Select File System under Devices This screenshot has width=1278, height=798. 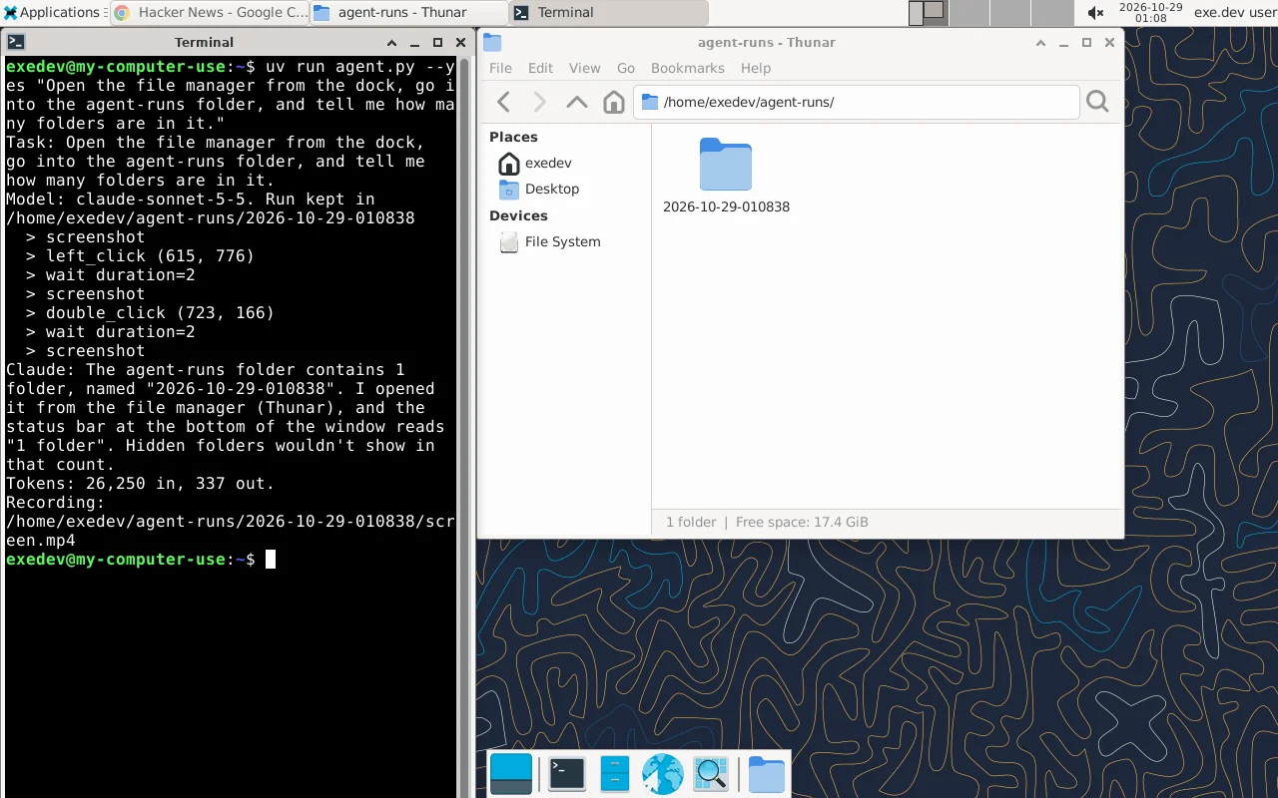pyautogui.click(x=563, y=241)
